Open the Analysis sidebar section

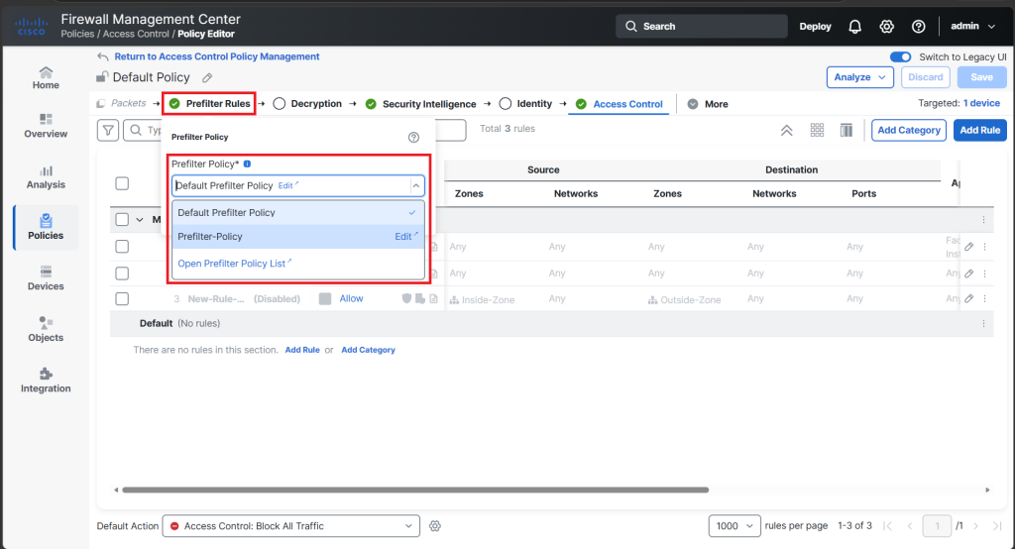click(46, 177)
